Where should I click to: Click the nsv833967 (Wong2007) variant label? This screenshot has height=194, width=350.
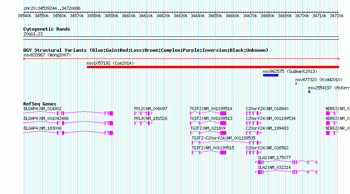(47, 55)
